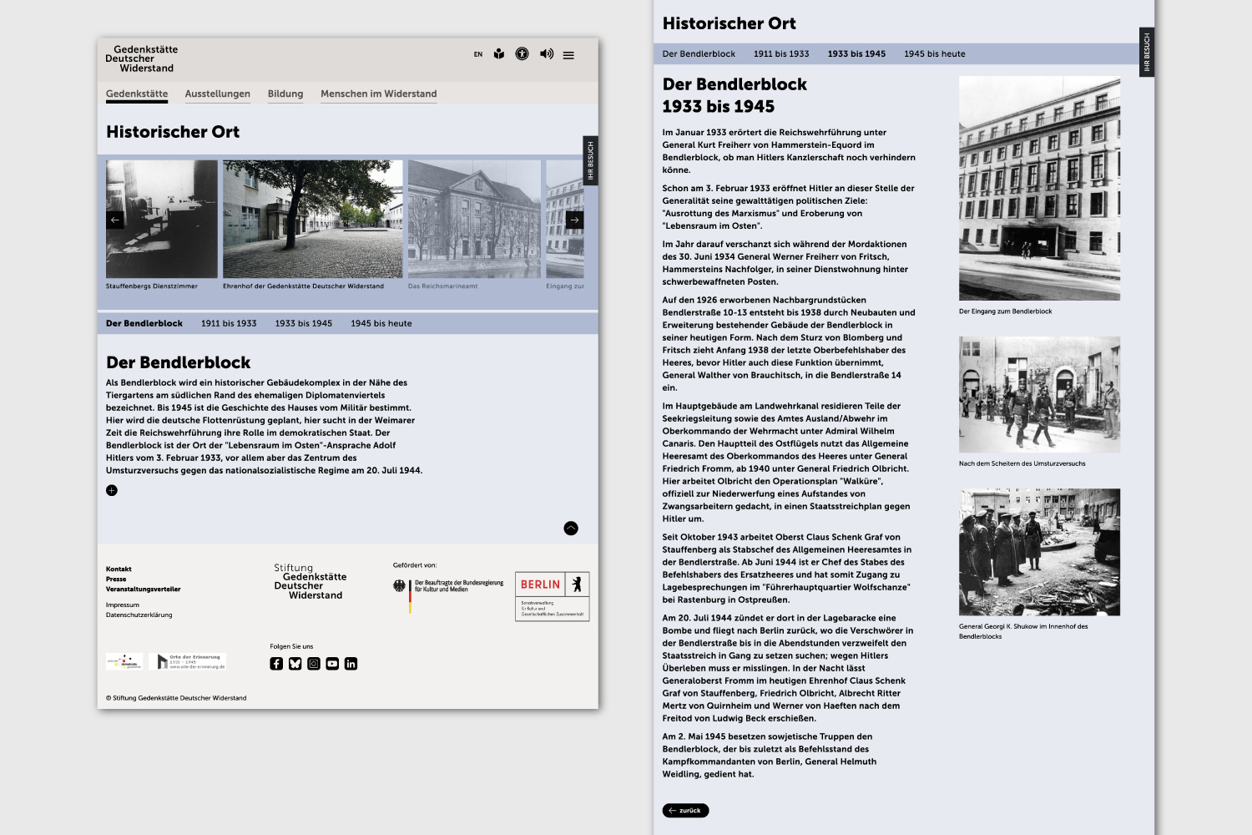Open the Instagram profile icon
Screen dimensions: 1252x835
tap(314, 664)
